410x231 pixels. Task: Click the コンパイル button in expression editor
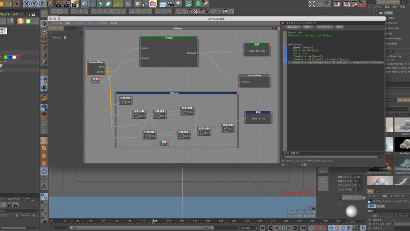pyautogui.click(x=325, y=27)
